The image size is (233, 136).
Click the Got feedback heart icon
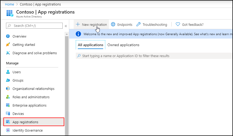[178, 24]
